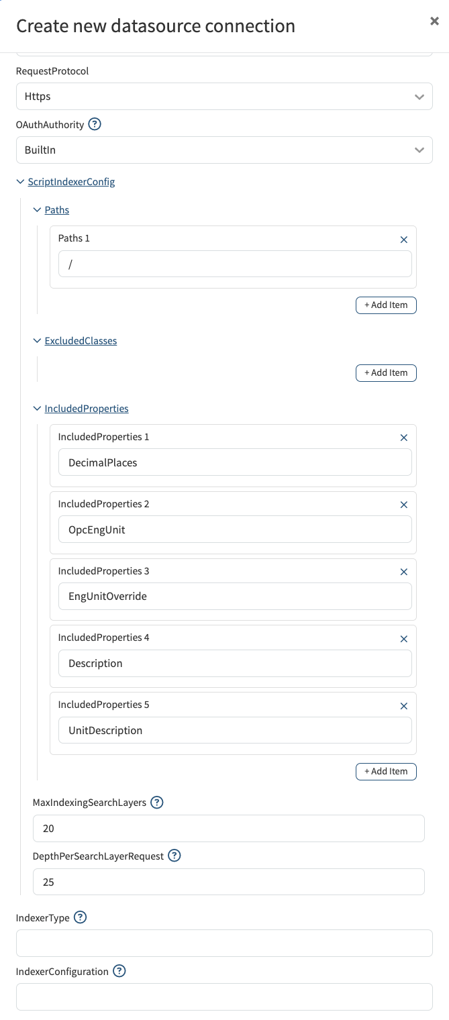Click the IndexerType input field

224,943
